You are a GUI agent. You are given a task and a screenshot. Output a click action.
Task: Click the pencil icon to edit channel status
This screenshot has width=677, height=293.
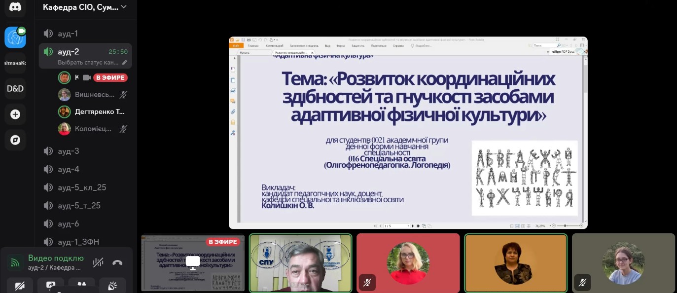(x=125, y=63)
